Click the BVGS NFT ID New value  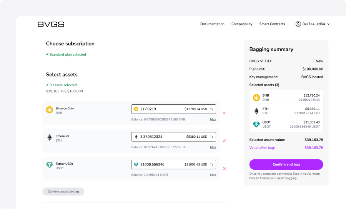pyautogui.click(x=319, y=61)
